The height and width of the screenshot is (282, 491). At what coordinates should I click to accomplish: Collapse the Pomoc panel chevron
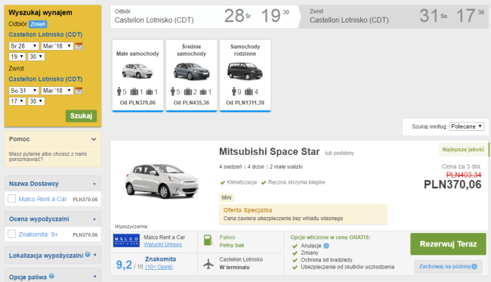coord(94,139)
